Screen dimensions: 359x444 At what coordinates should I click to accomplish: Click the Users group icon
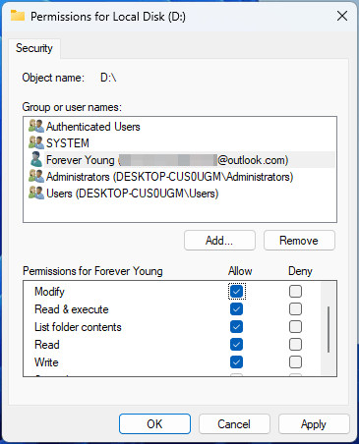pos(36,193)
